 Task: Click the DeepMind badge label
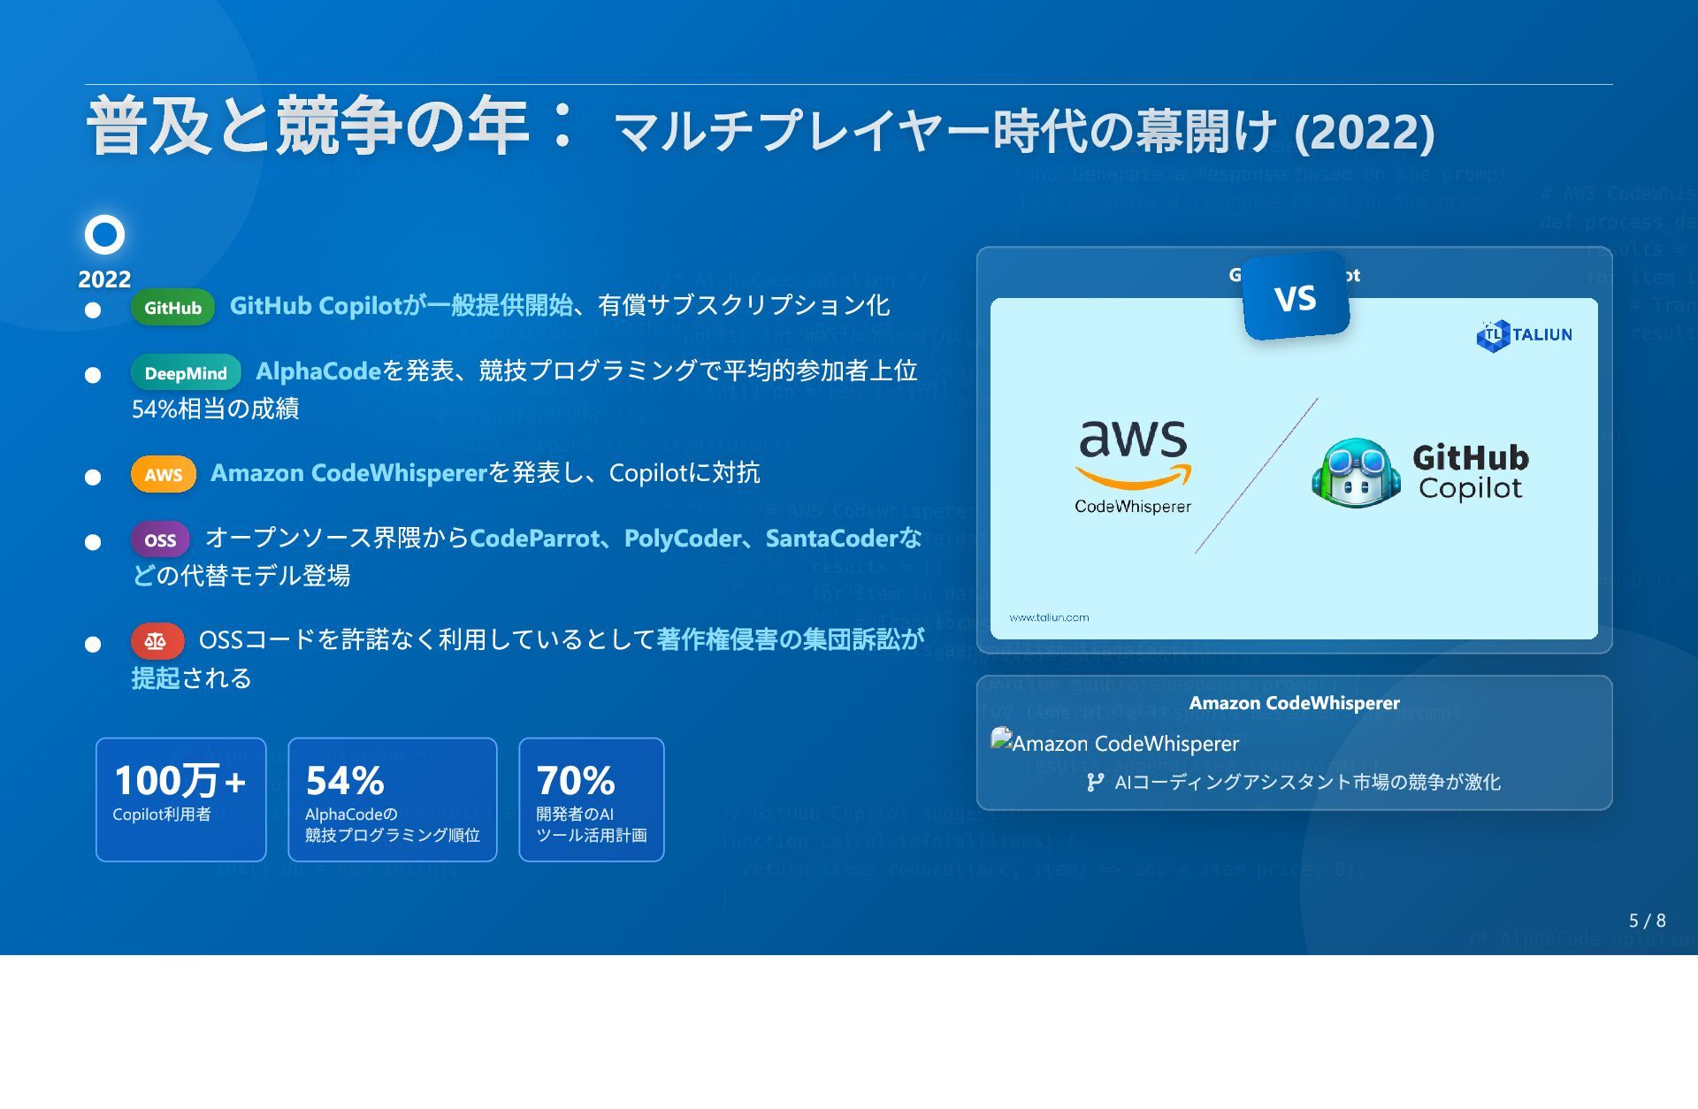point(186,373)
